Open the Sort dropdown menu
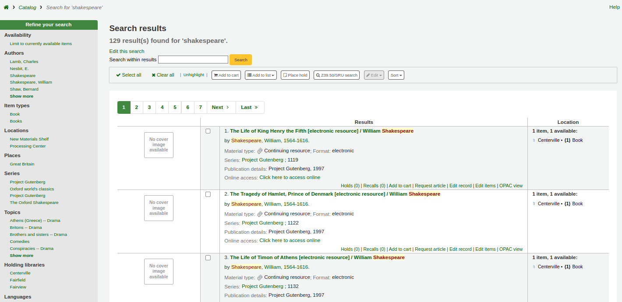The image size is (622, 302). click(x=396, y=75)
